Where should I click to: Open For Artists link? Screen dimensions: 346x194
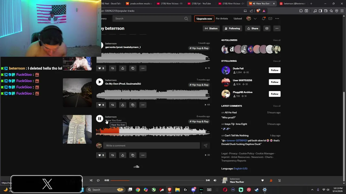pyautogui.click(x=222, y=19)
